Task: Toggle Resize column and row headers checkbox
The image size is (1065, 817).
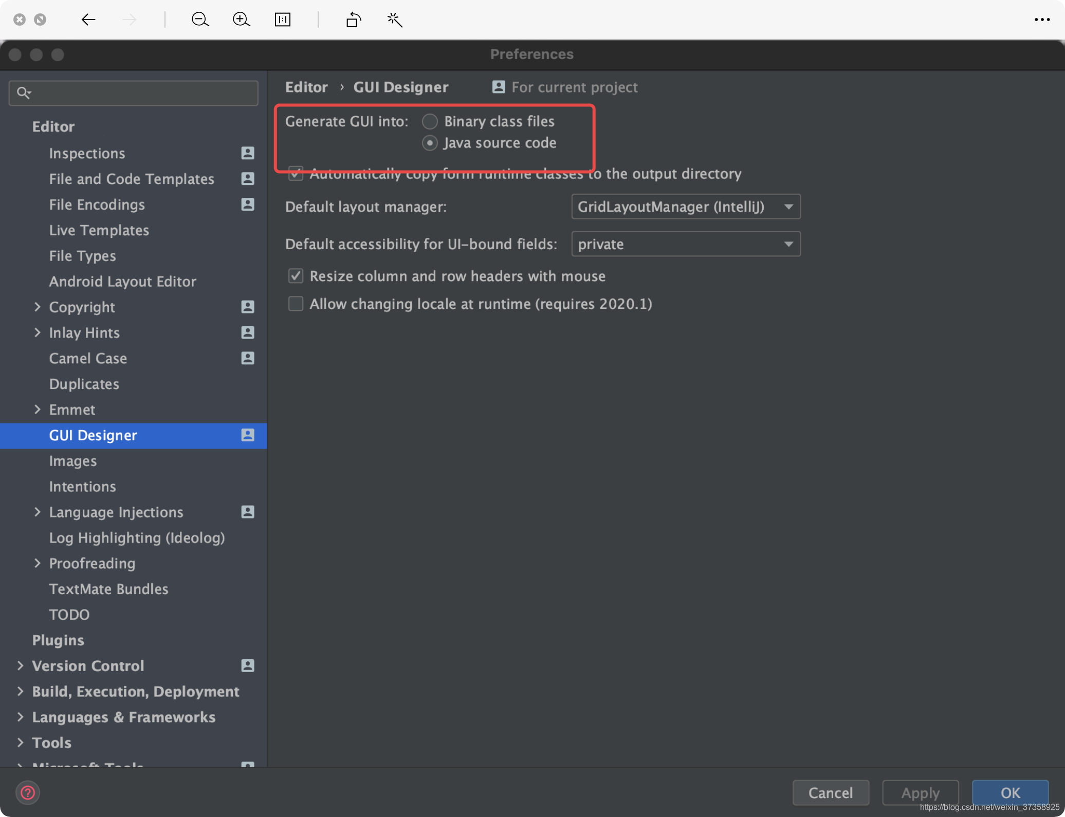Action: [296, 276]
